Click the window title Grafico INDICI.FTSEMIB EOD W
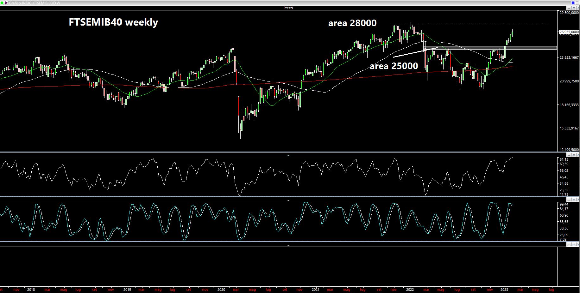 (x=34, y=3)
